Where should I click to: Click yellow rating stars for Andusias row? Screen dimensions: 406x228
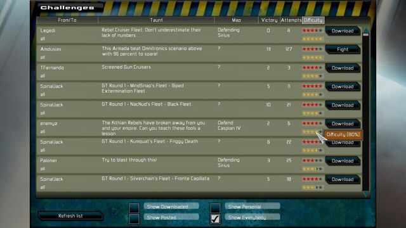click(x=312, y=58)
